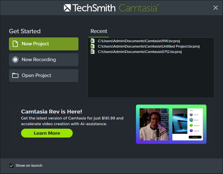This screenshot has height=174, width=223.
Task: Open recent Untitled Project.tscproj
Action: pos(149,46)
